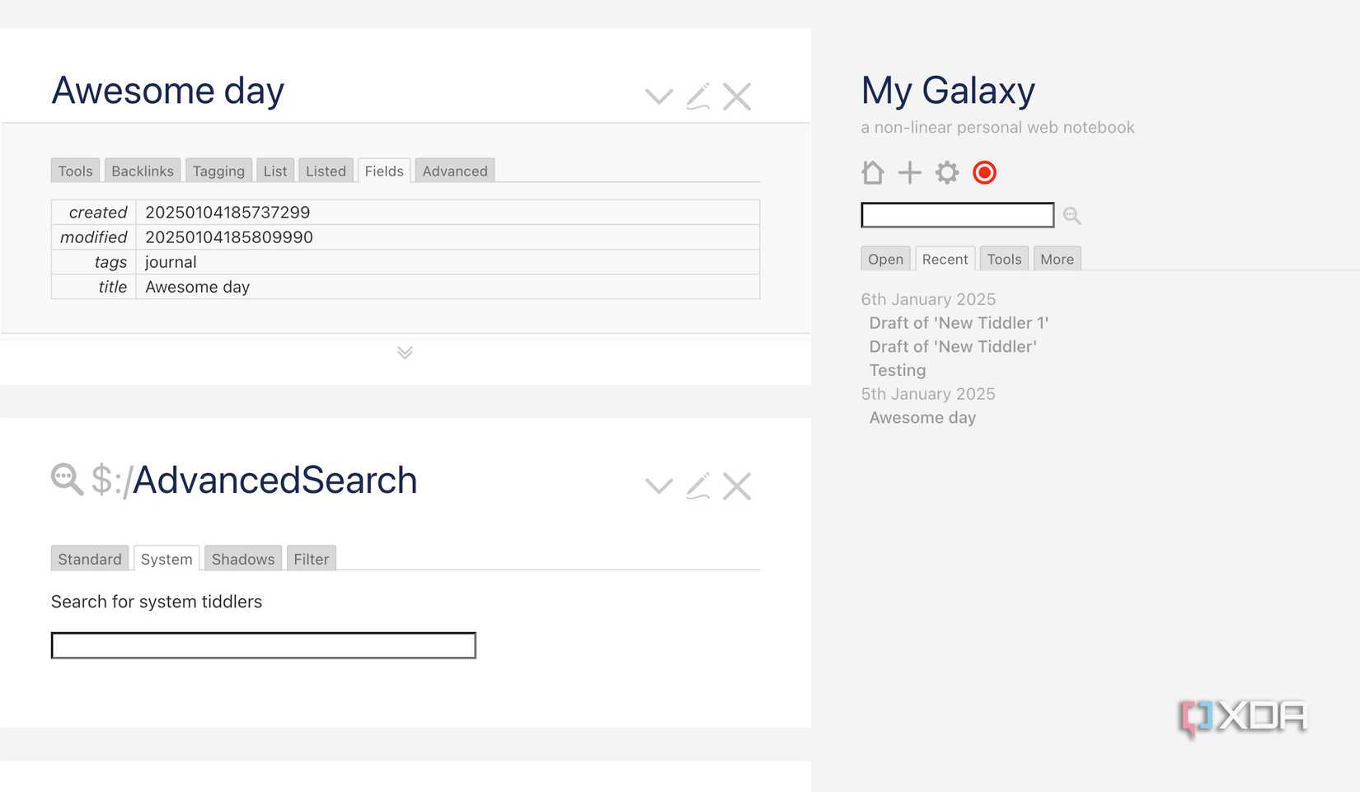Edit the AdvancedSearch tiddler with the pencil icon

698,485
